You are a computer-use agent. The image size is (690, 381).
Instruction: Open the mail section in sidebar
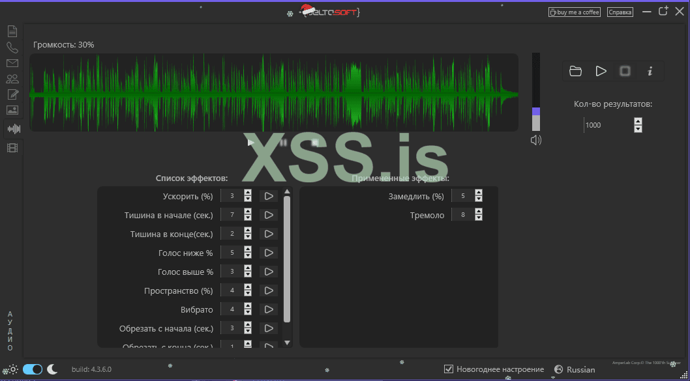[12, 63]
